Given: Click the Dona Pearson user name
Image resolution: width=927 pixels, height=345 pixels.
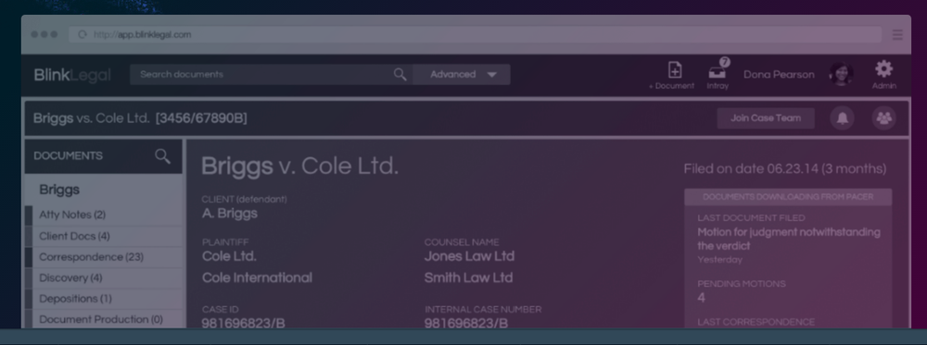Looking at the screenshot, I should point(779,74).
